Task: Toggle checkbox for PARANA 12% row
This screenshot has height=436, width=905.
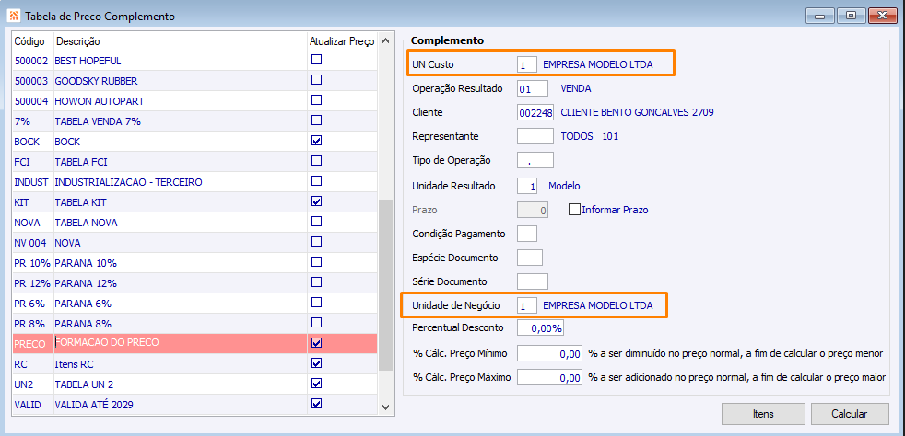Action: pos(316,282)
